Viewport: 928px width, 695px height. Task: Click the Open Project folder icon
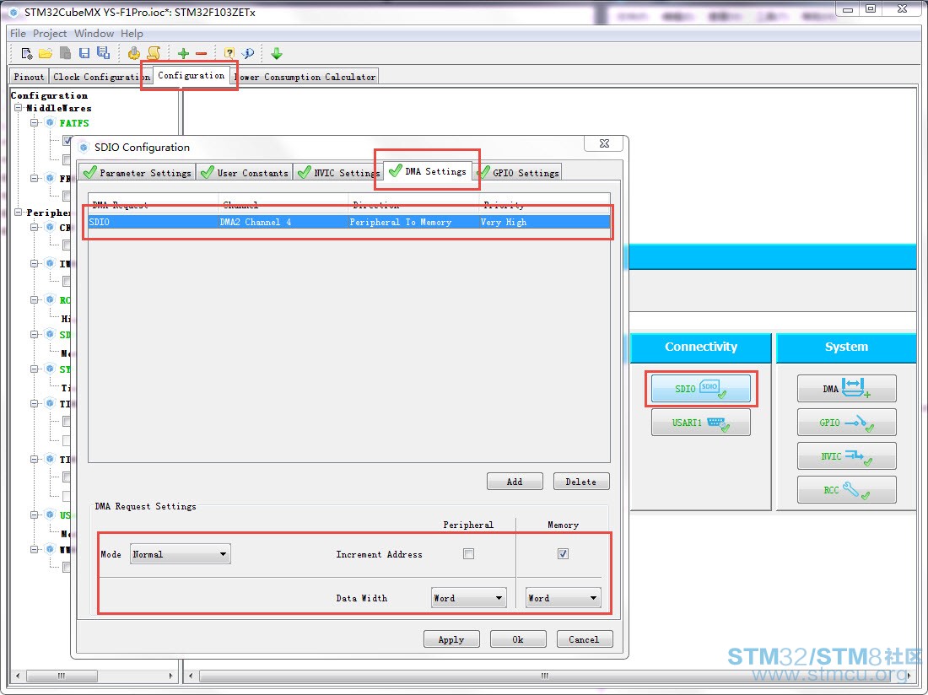pyautogui.click(x=46, y=53)
